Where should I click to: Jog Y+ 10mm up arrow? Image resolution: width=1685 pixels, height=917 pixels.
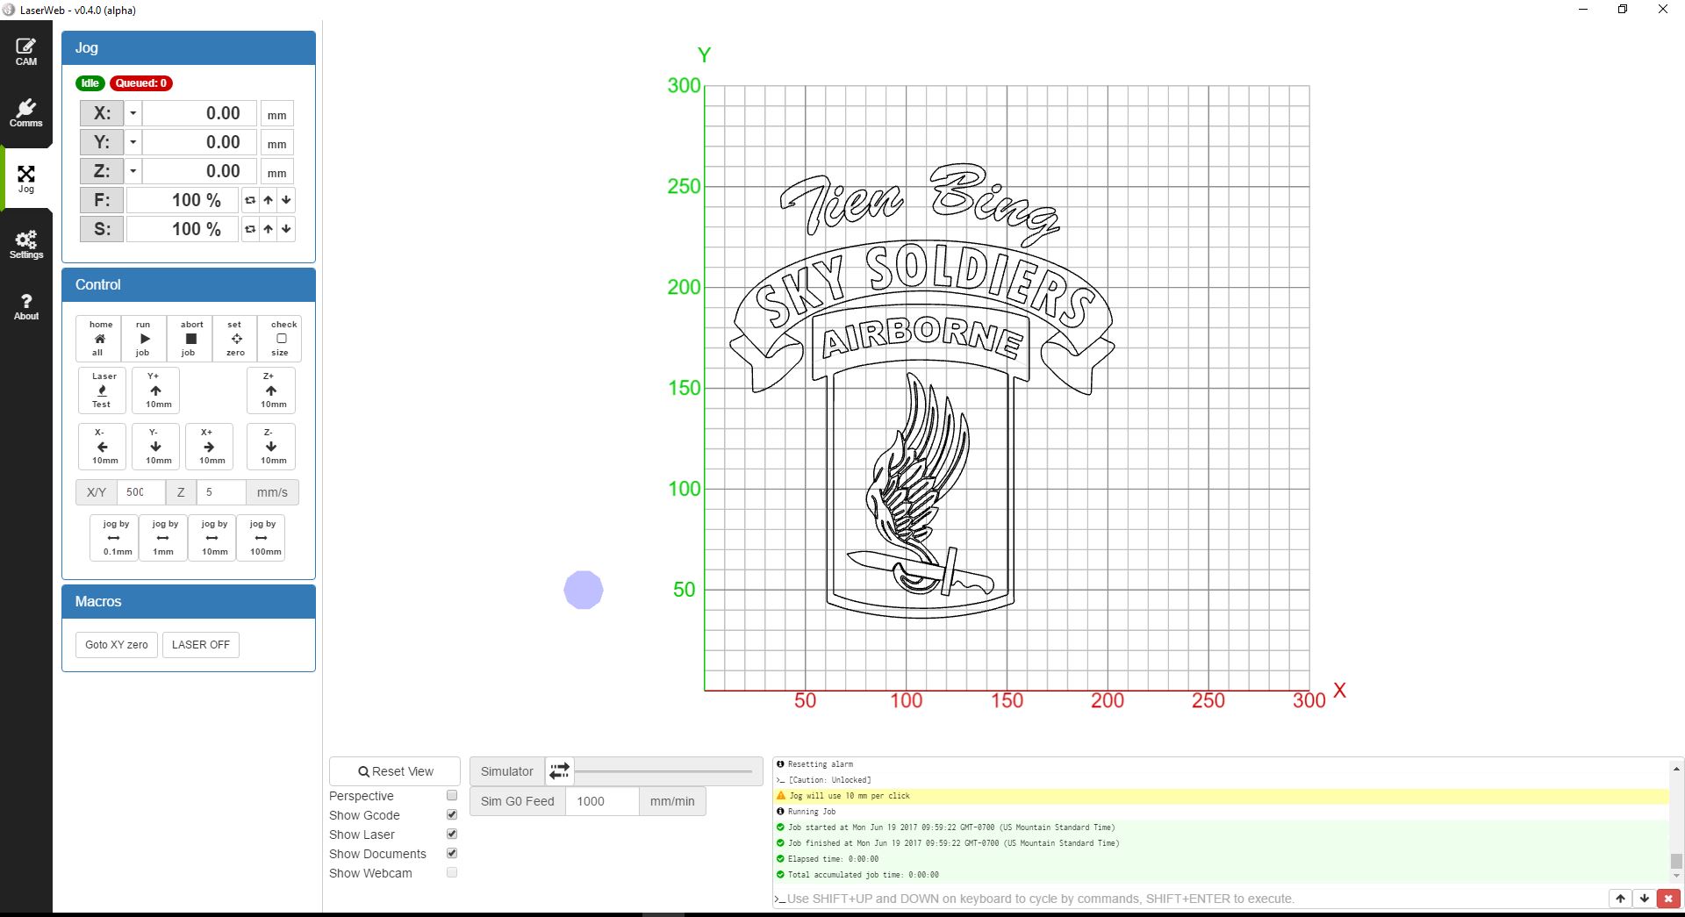tap(155, 390)
